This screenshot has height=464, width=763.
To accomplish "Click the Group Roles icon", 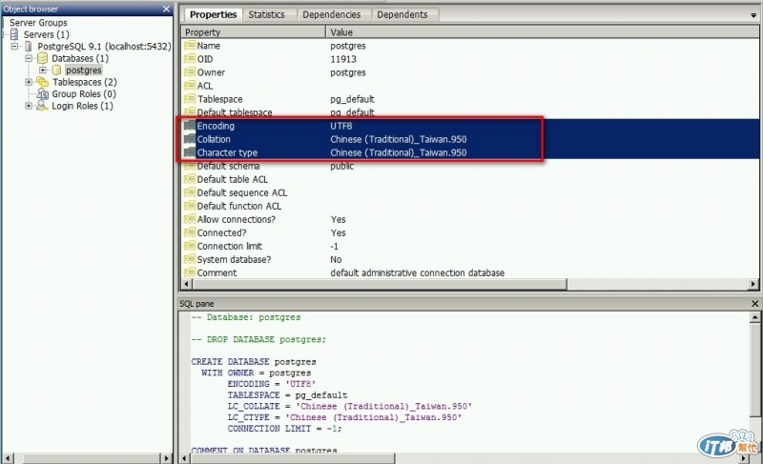I will point(43,93).
